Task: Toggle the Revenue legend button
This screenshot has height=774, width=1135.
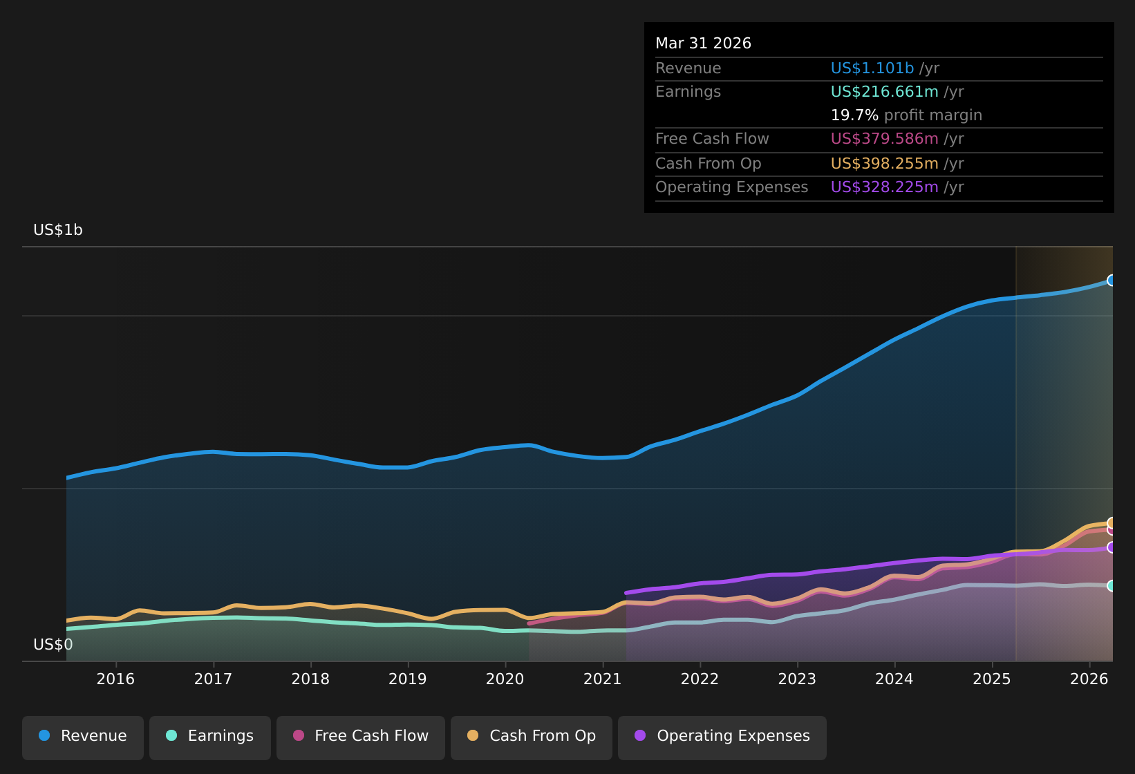Action: click(83, 737)
